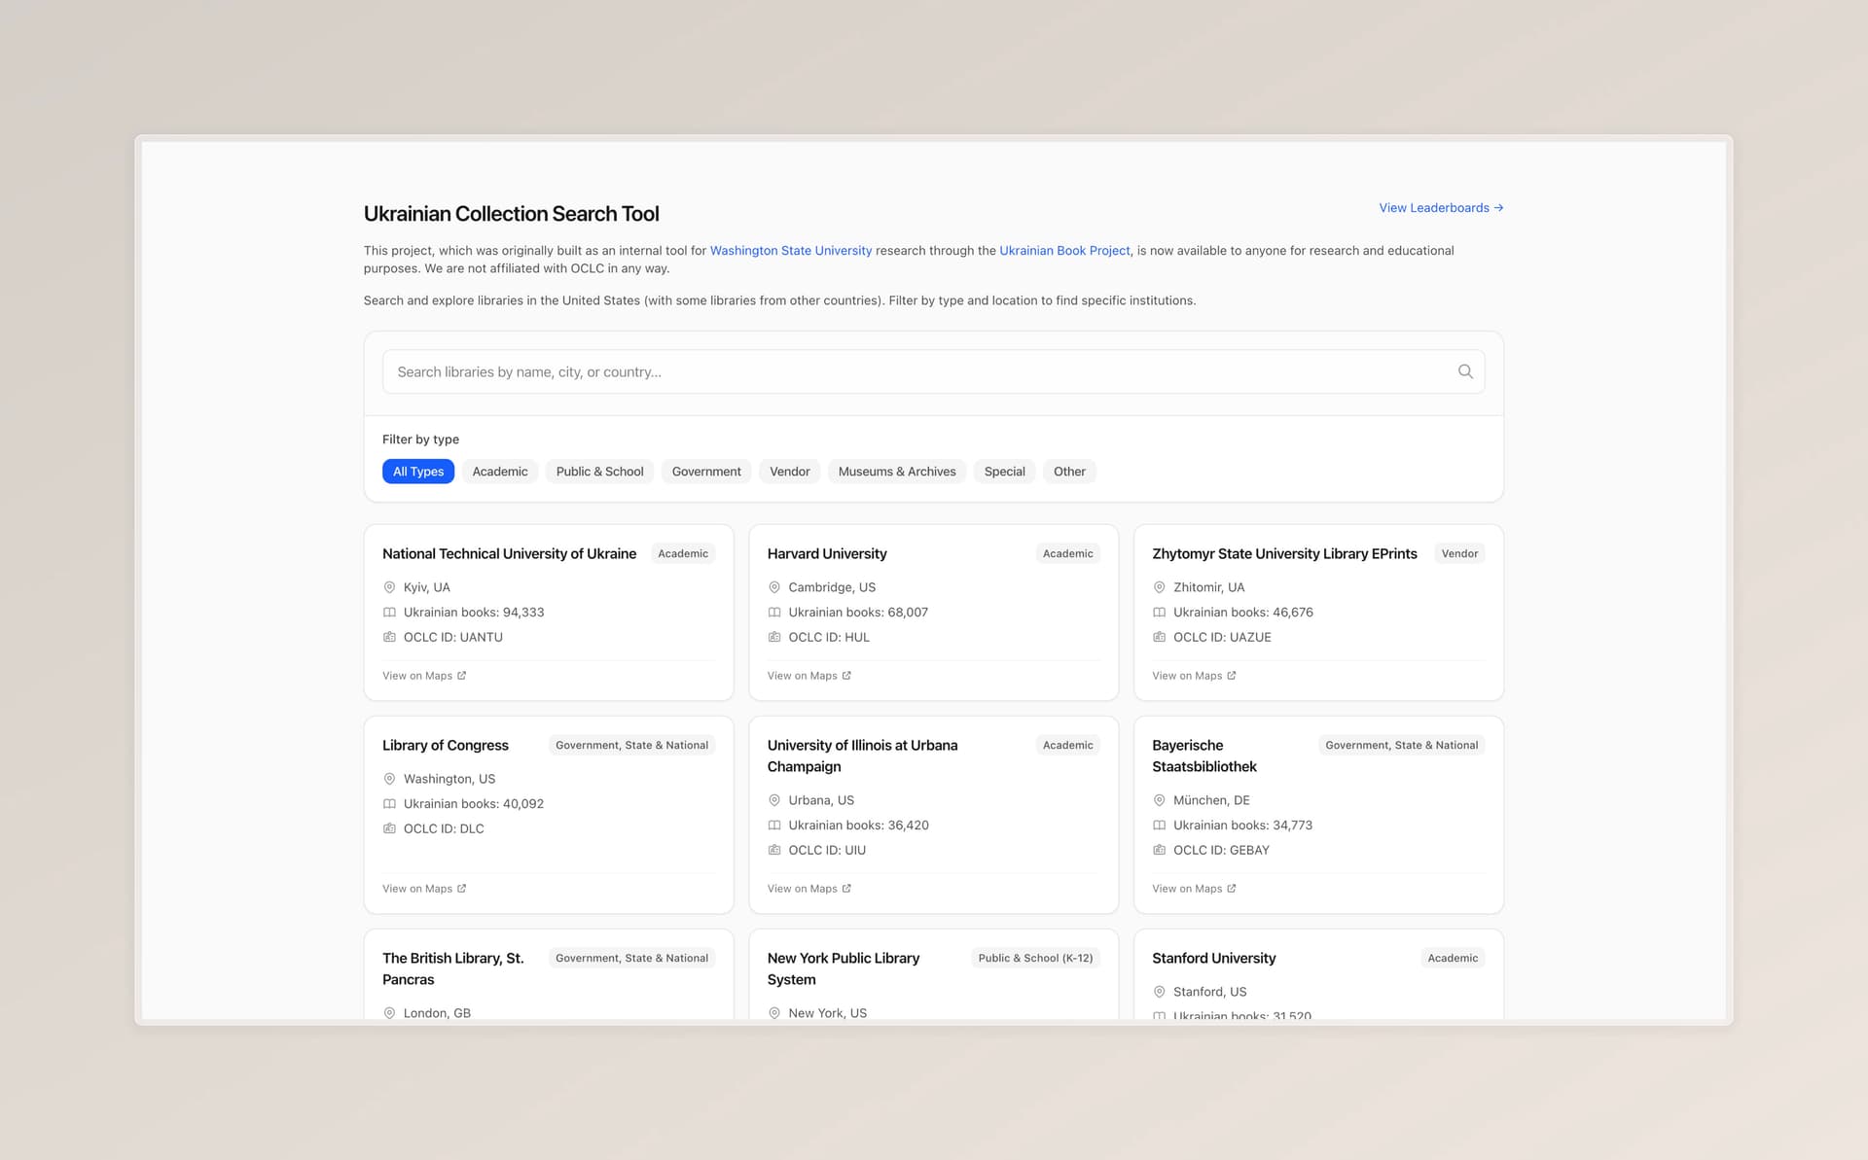
Task: Click Vendor badge on Zhytomyr card
Action: coord(1459,554)
